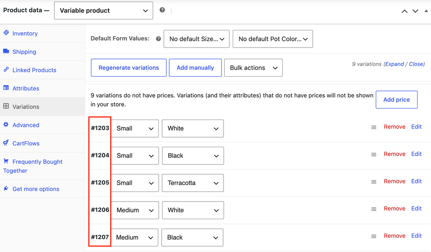Click the Advanced gear icon
This screenshot has width=431, height=252.
pyautogui.click(x=6, y=125)
